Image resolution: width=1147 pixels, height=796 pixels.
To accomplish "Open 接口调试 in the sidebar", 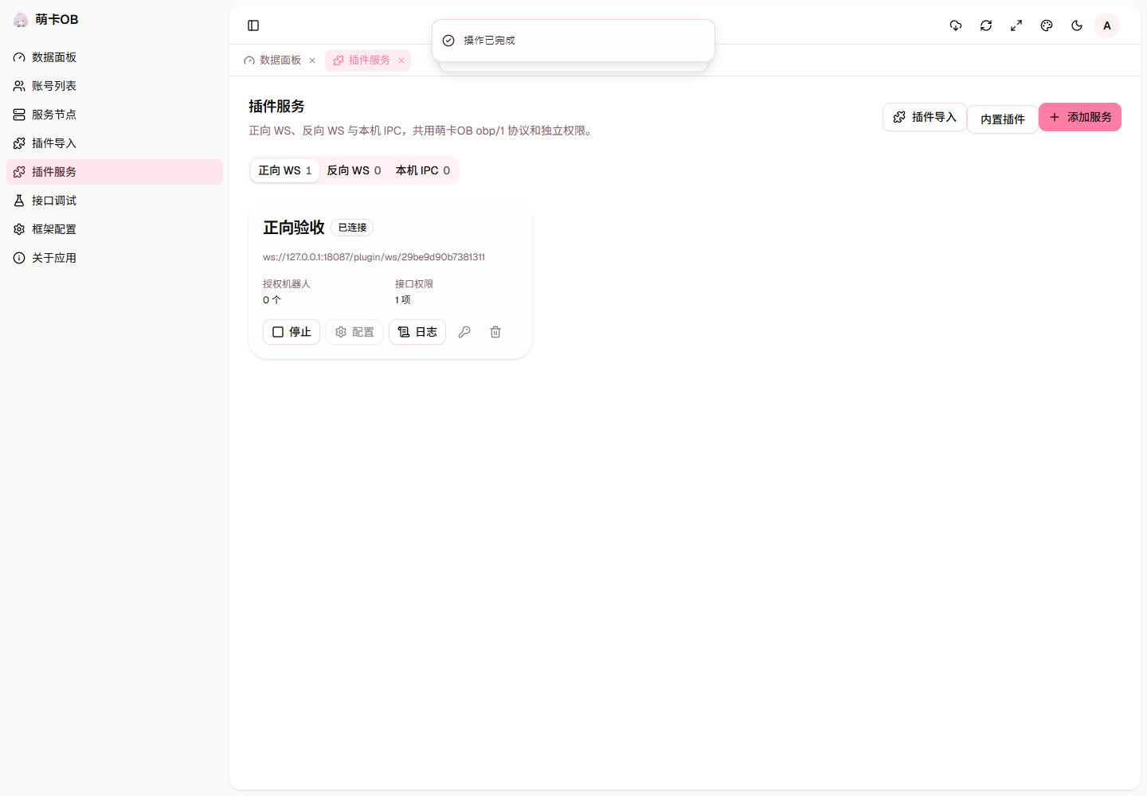I will tap(115, 201).
